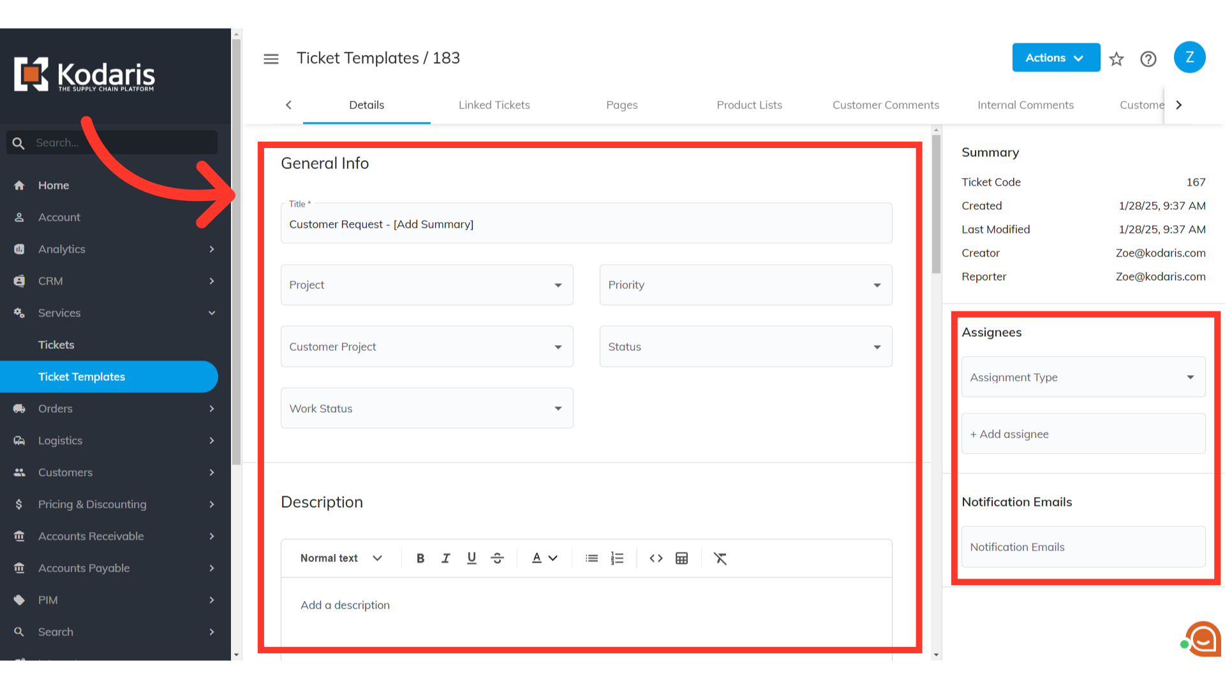Clear text formatting in editor
This screenshot has width=1225, height=689.
[720, 558]
